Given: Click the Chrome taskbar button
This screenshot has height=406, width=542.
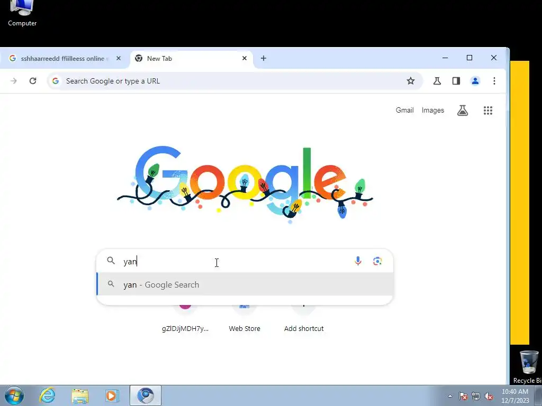Looking at the screenshot, I should pyautogui.click(x=146, y=395).
